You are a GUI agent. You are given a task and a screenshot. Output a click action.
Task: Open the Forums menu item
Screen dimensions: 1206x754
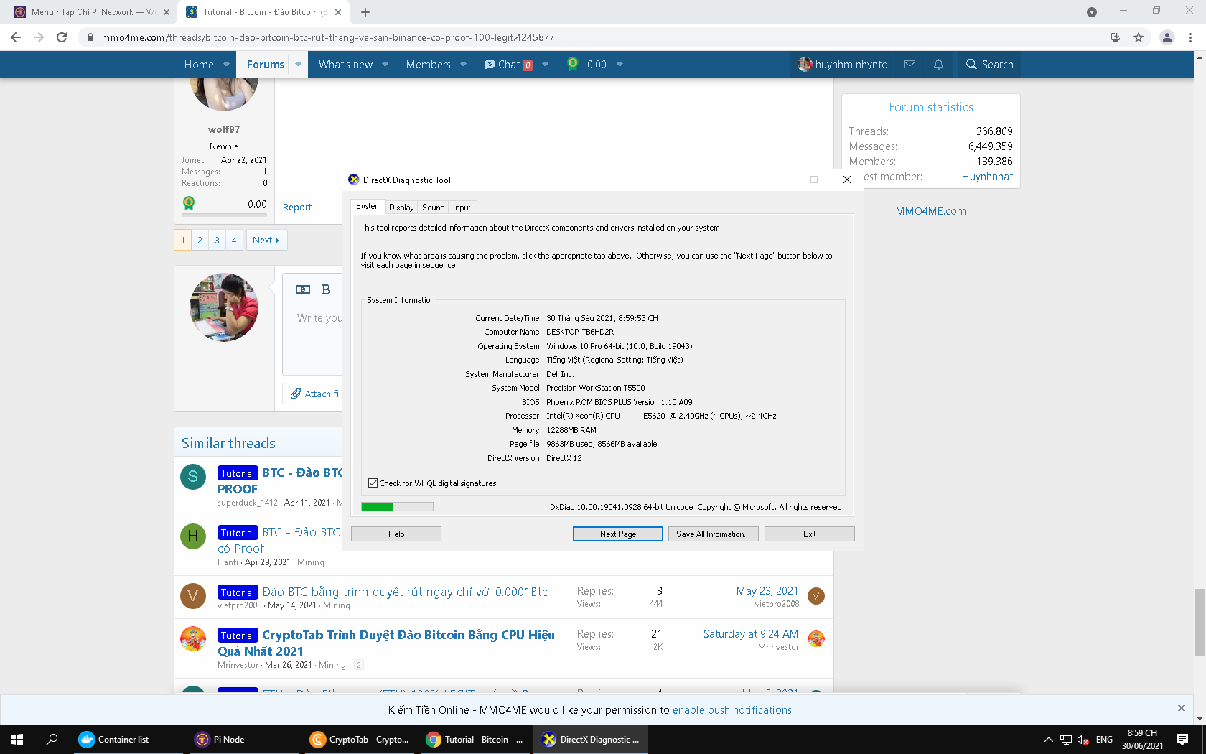click(266, 64)
